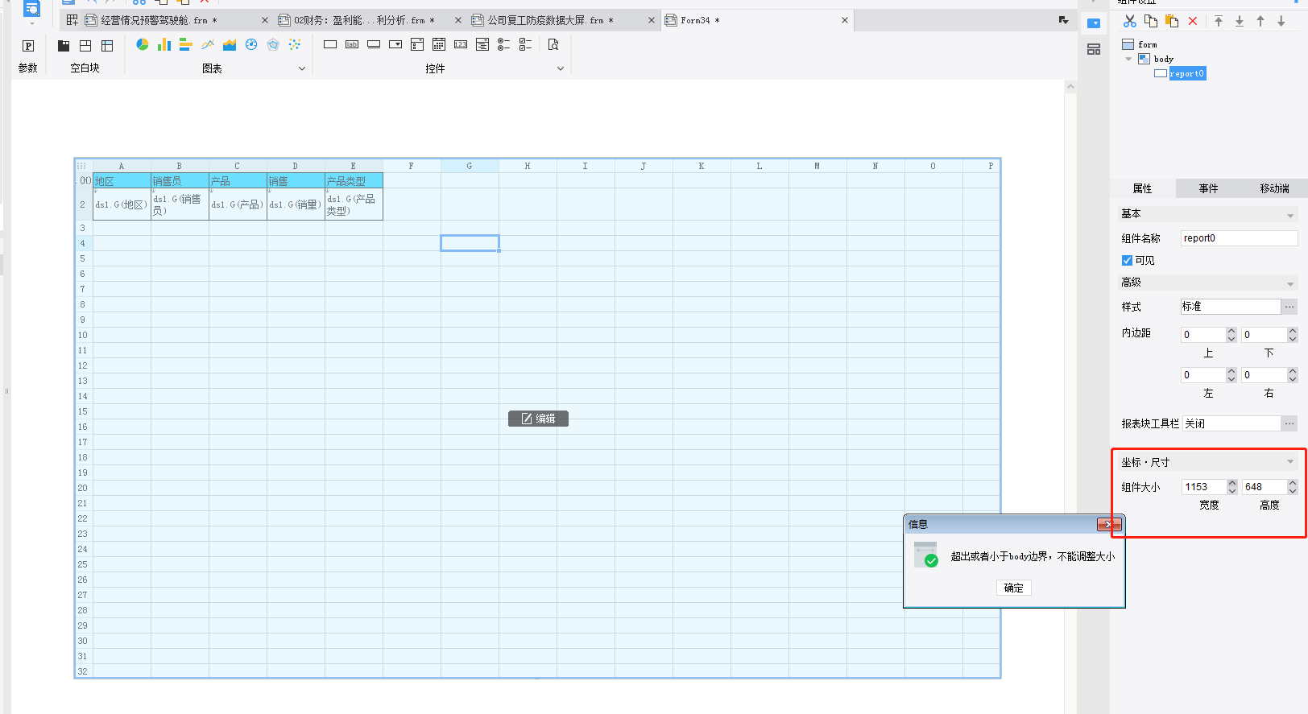Select the radar chart icon

273,44
